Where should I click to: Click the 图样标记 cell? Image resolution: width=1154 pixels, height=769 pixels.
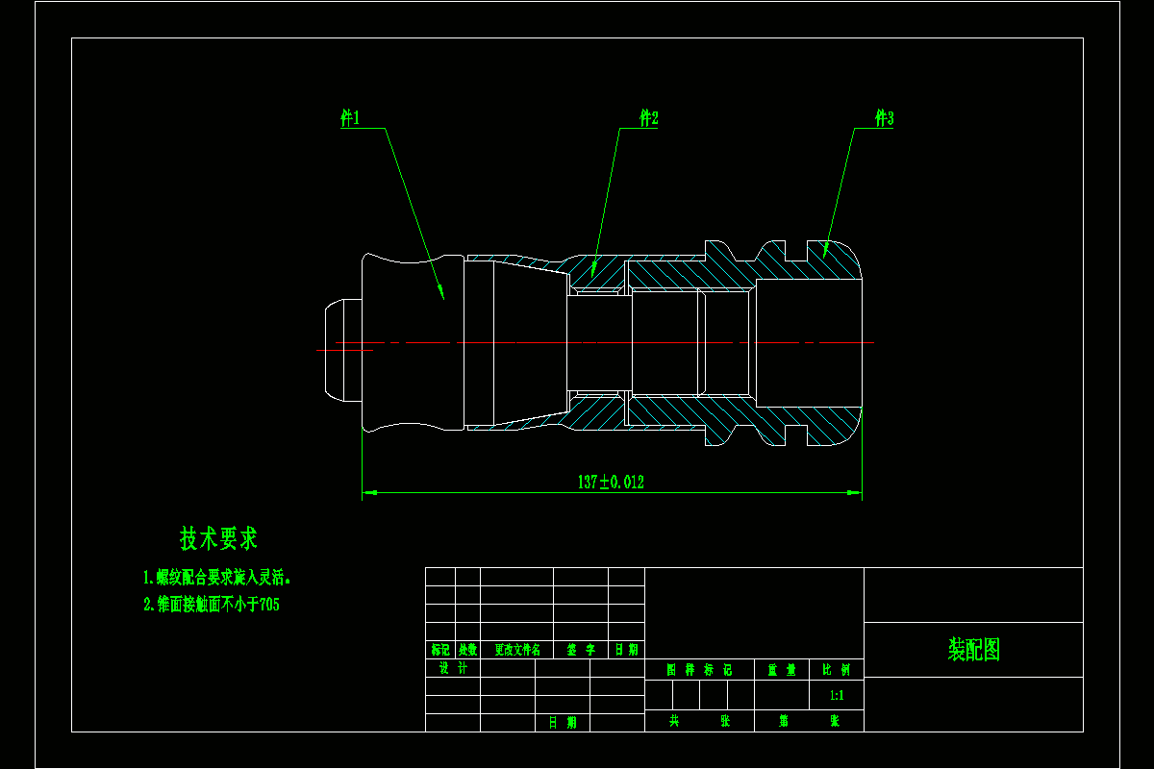[x=699, y=669]
